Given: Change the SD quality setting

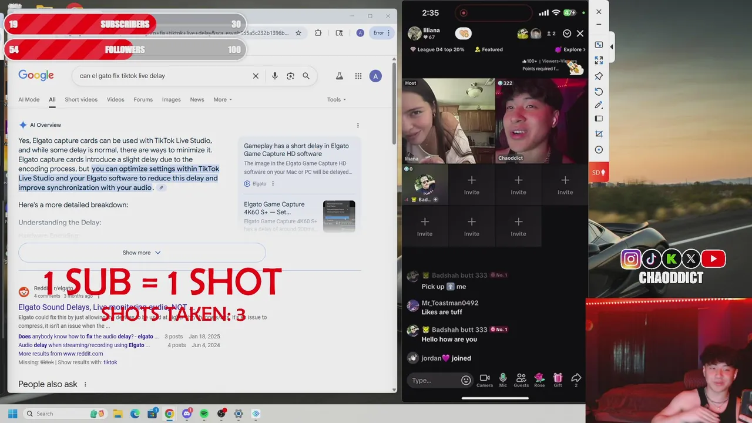Looking at the screenshot, I should click(x=598, y=172).
